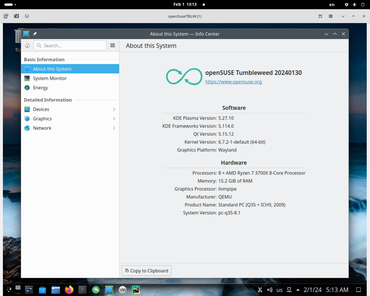Click Copy to Clipboard button
Image resolution: width=370 pixels, height=296 pixels.
tap(146, 270)
